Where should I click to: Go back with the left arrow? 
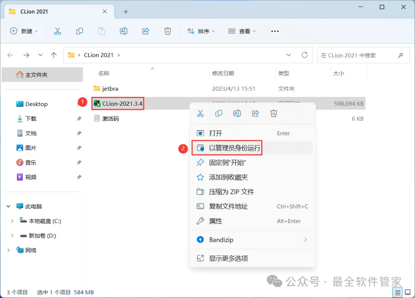(x=10, y=55)
